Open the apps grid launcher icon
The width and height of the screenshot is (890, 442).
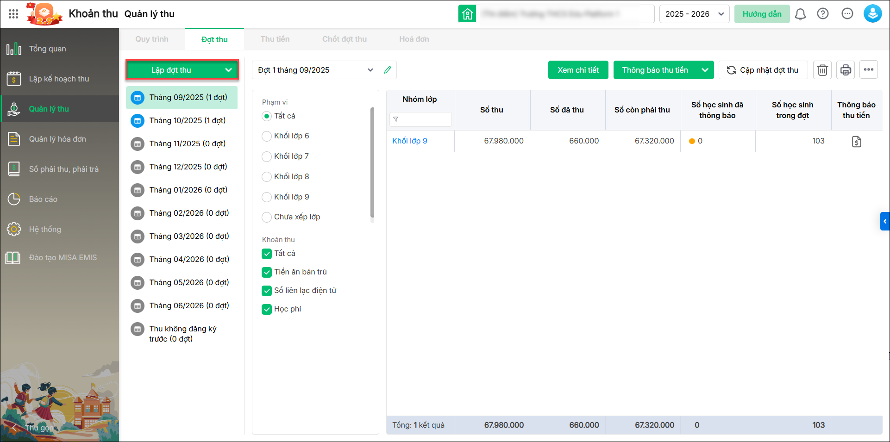point(13,14)
